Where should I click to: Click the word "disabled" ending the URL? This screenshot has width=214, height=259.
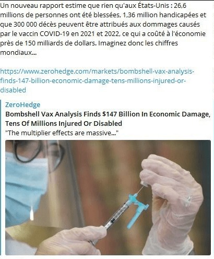[x=13, y=90]
